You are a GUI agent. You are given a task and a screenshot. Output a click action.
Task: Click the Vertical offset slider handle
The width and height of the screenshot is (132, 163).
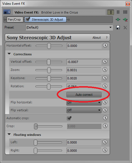pos(49,62)
